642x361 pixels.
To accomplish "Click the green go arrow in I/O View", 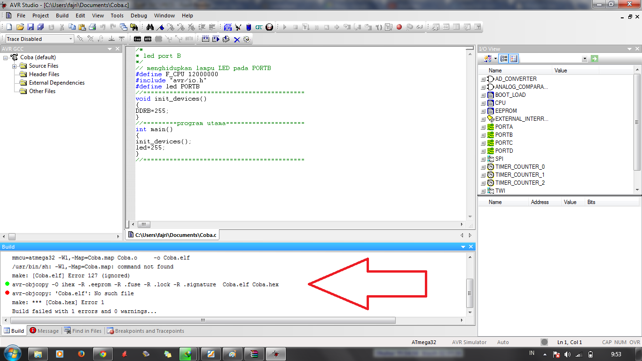I will click(595, 59).
